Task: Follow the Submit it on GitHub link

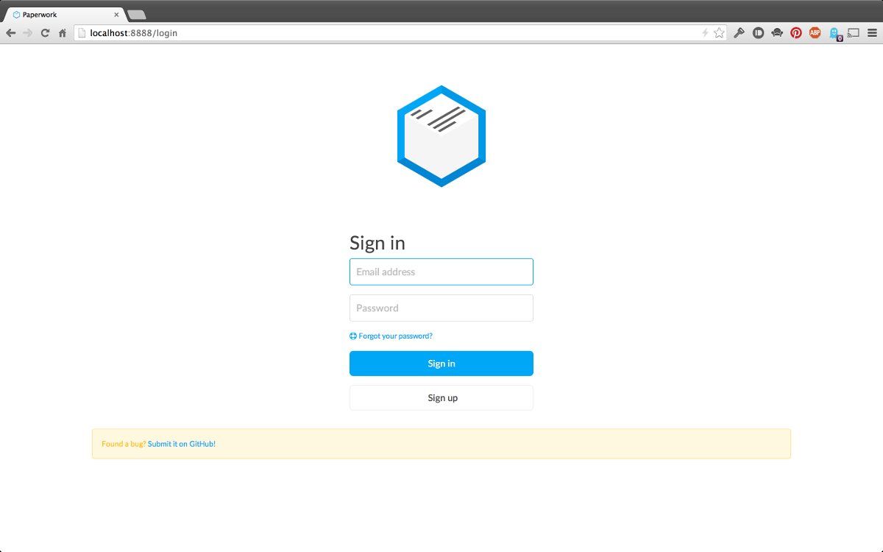Action: tap(182, 445)
